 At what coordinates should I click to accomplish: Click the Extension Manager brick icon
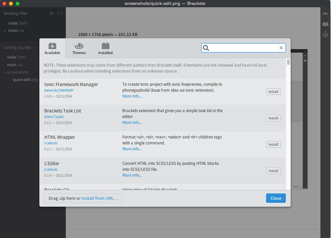click(325, 24)
